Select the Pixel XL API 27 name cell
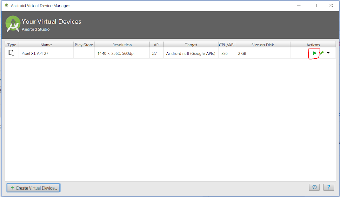340x197 pixels. [x=46, y=53]
